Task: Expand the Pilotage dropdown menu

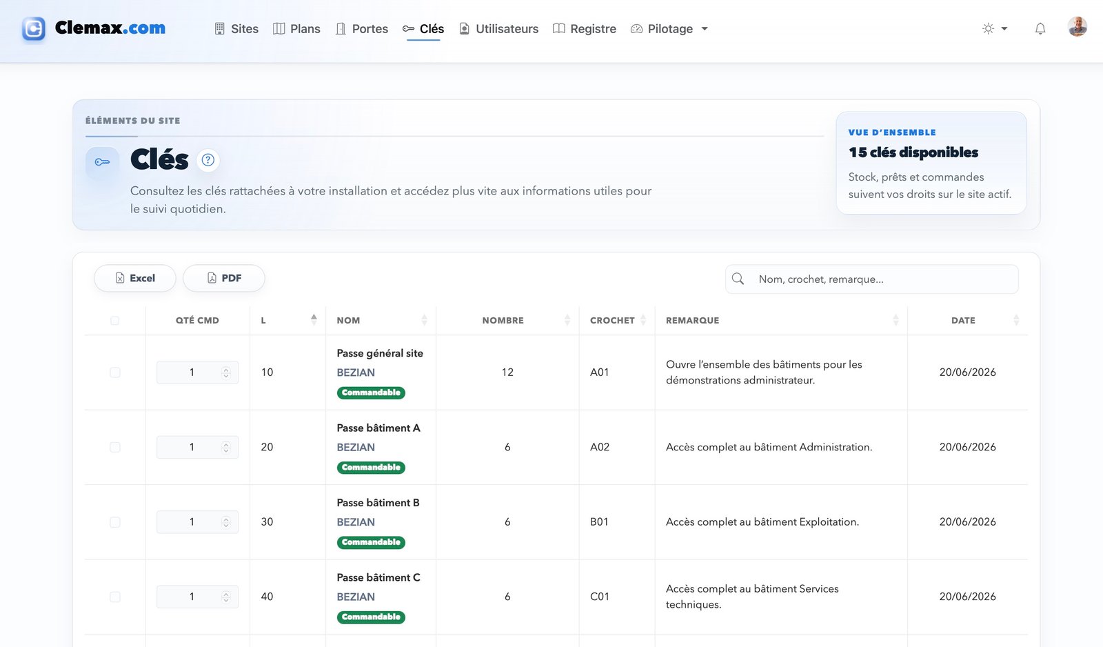Action: (669, 29)
